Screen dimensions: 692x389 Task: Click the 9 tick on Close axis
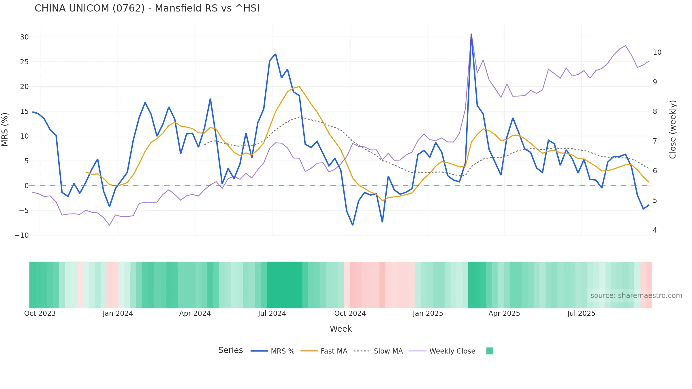(655, 82)
